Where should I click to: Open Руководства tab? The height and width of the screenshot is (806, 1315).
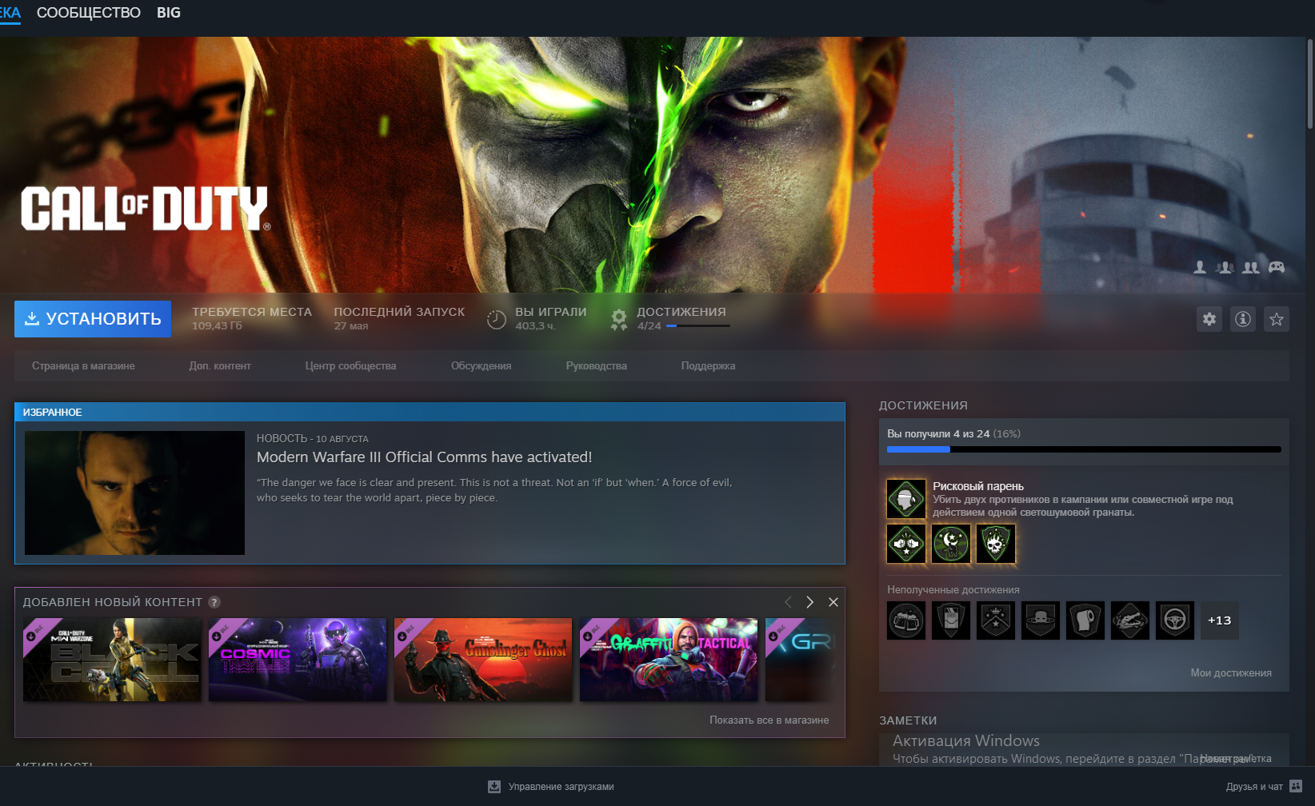(596, 366)
